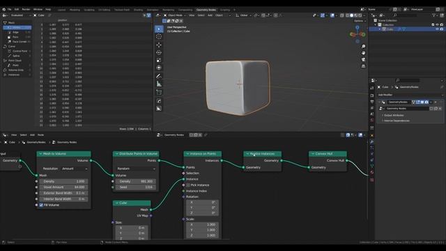Select the Scale tool in viewport toolbar
Screen dimensions: 446x251
point(159,60)
